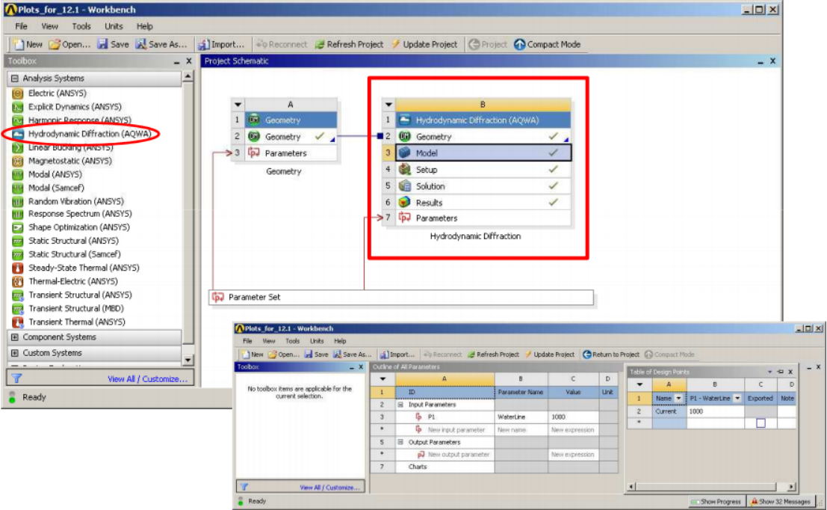Select Modal (Samcef) in Toolbox
827x510 pixels.
[56, 188]
